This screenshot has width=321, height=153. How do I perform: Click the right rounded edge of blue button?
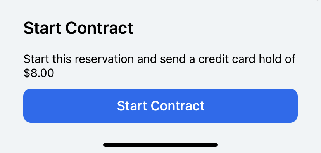click(x=294, y=106)
